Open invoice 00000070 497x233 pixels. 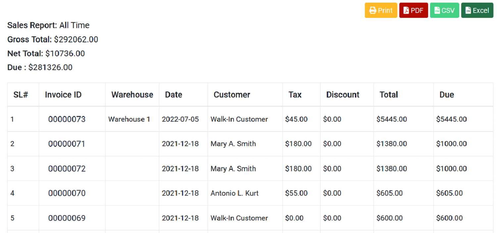[x=67, y=193]
